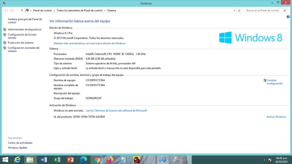The height and width of the screenshot is (164, 292).
Task: Launch PowerPoint from the taskbar
Action: [70, 160]
